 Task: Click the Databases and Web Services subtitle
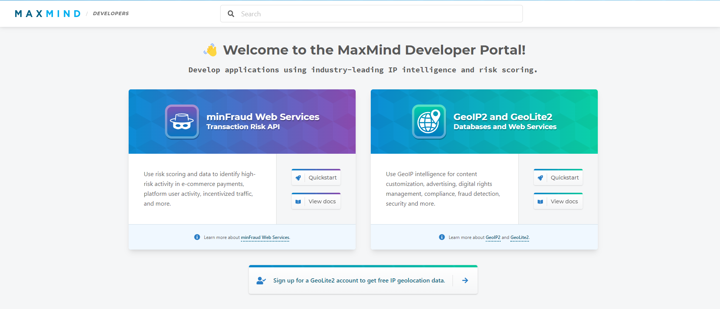(x=505, y=127)
